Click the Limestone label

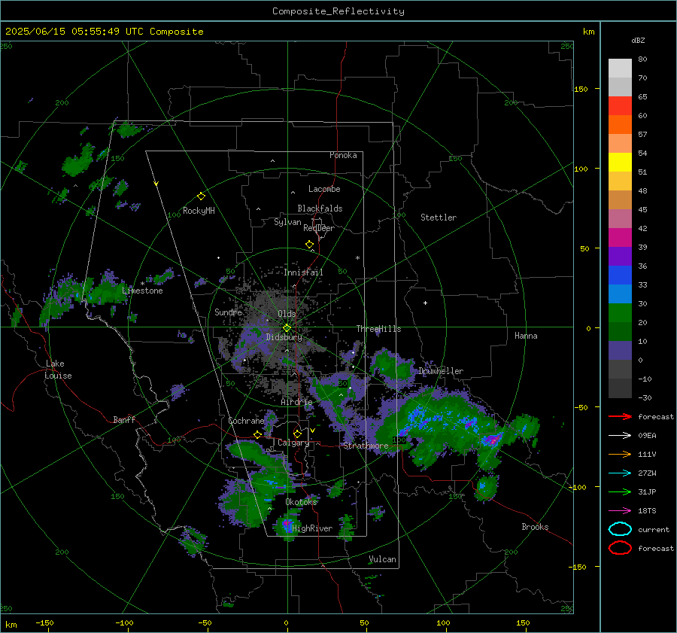142,291
